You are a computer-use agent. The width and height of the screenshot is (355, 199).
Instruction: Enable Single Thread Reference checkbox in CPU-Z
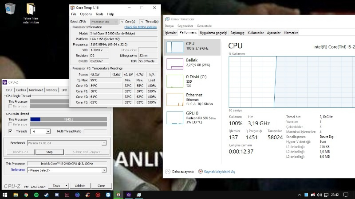(x=10, y=106)
